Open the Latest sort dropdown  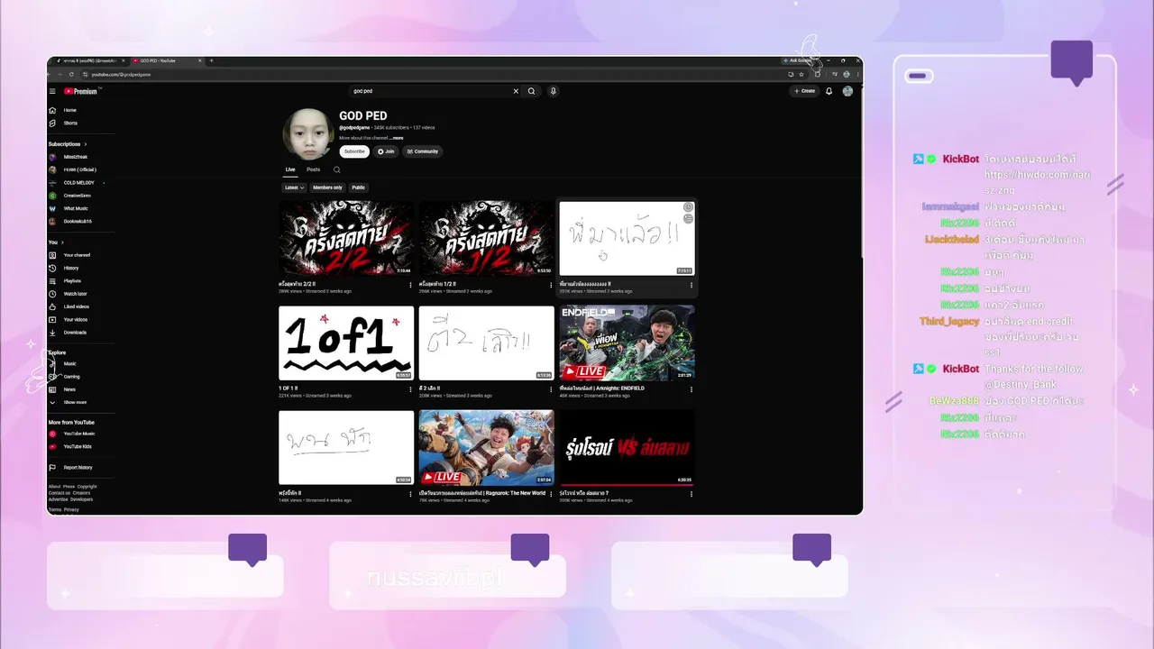click(294, 187)
